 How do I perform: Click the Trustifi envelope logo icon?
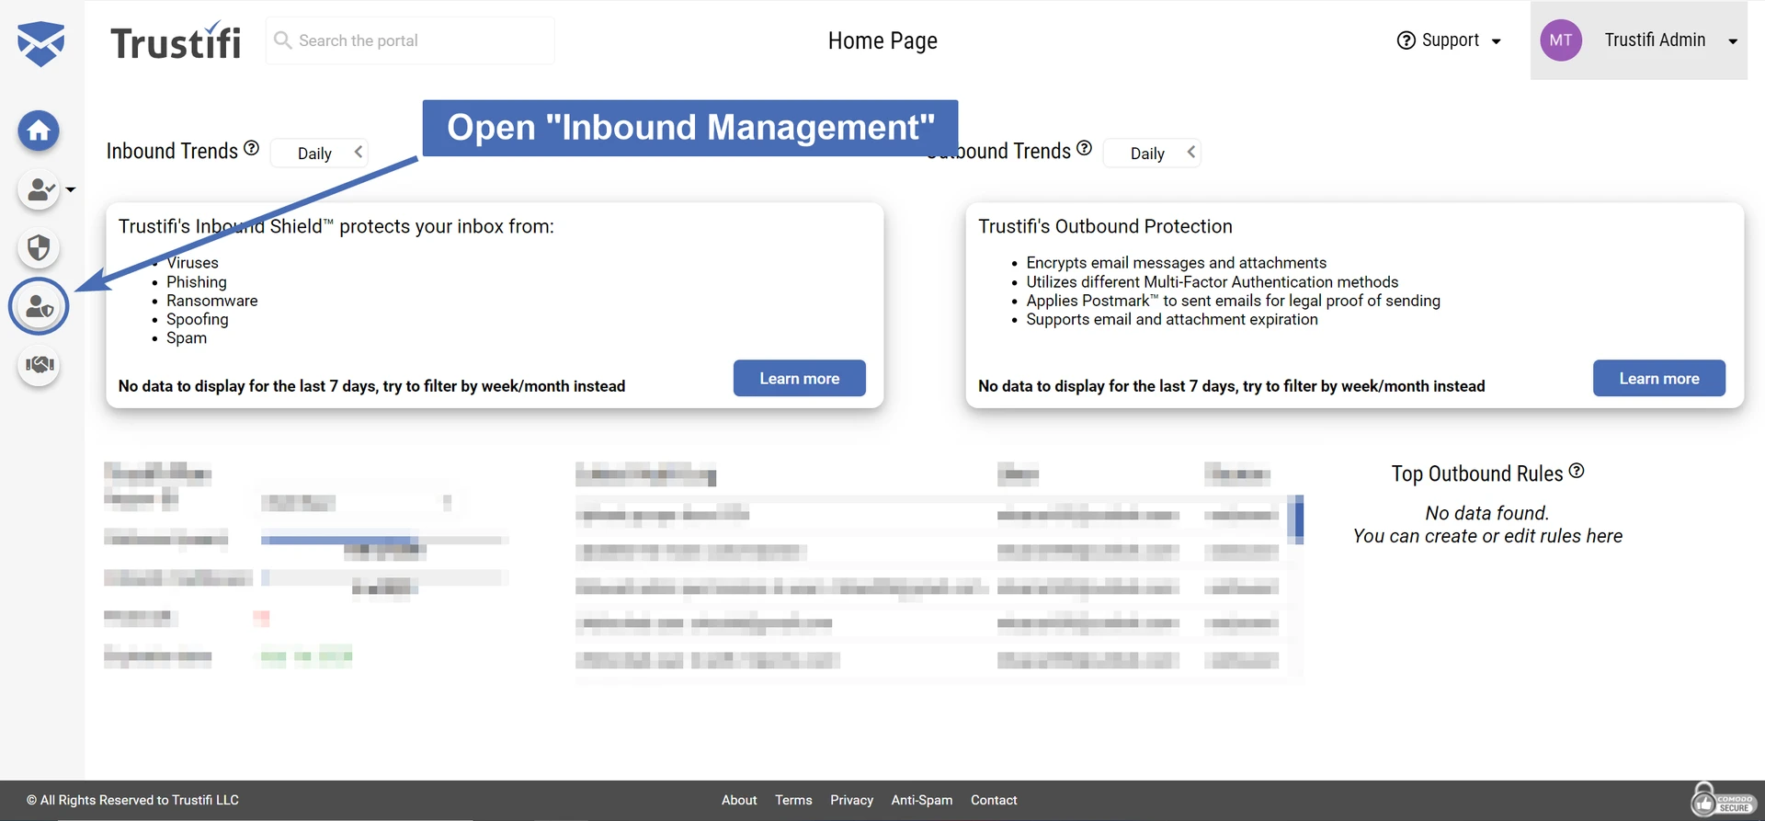pos(40,43)
